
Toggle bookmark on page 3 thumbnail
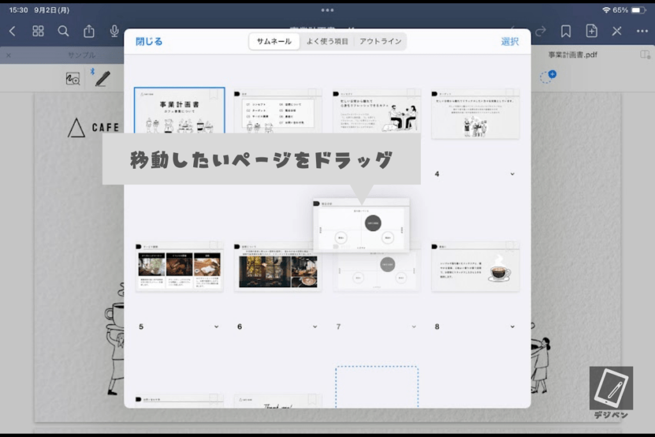(411, 93)
